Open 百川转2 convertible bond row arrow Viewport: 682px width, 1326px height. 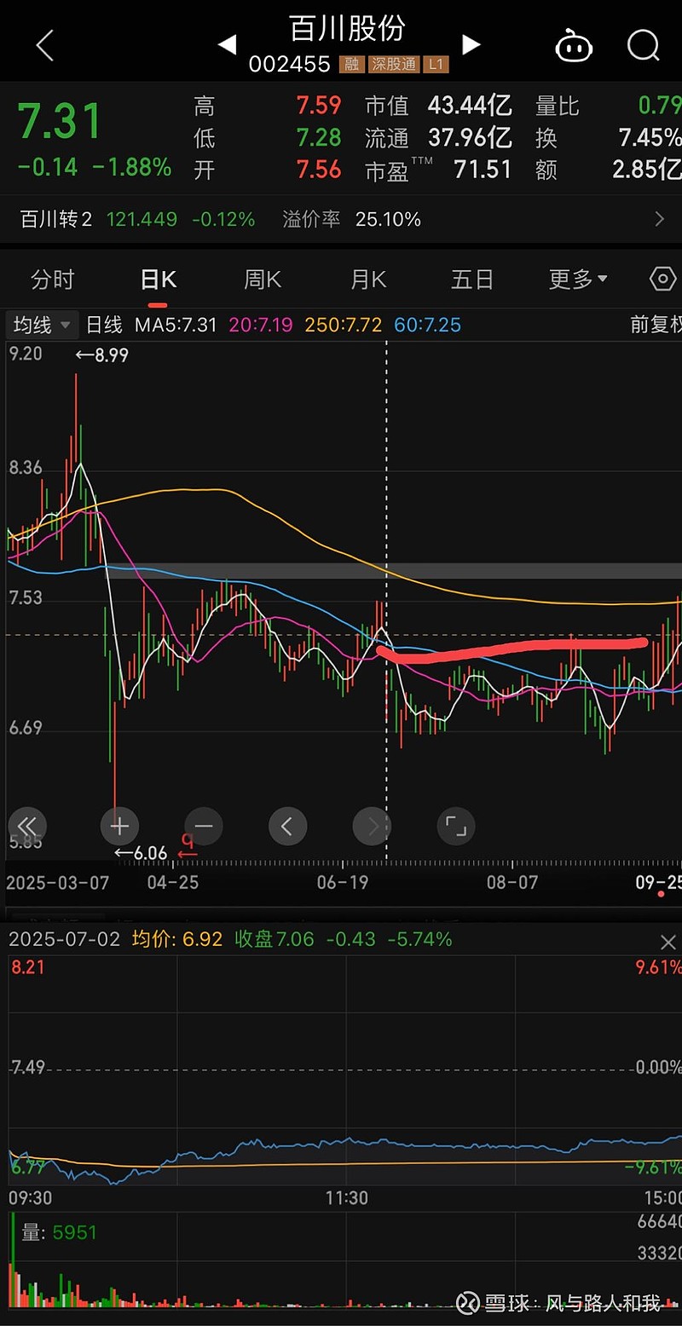pos(659,219)
